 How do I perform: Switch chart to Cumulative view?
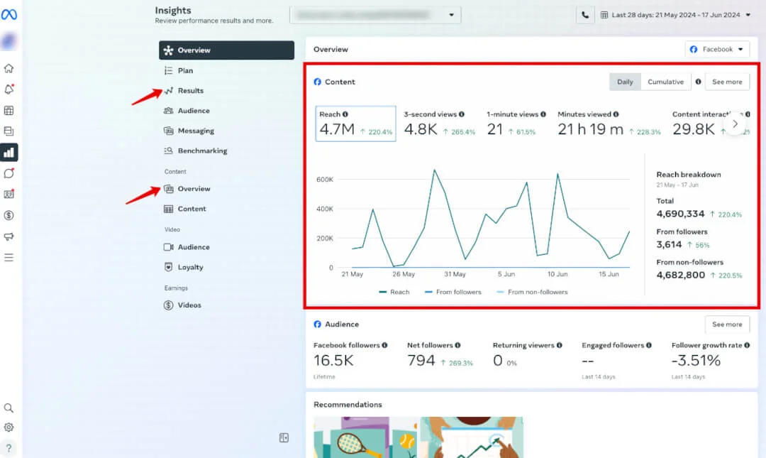[665, 82]
